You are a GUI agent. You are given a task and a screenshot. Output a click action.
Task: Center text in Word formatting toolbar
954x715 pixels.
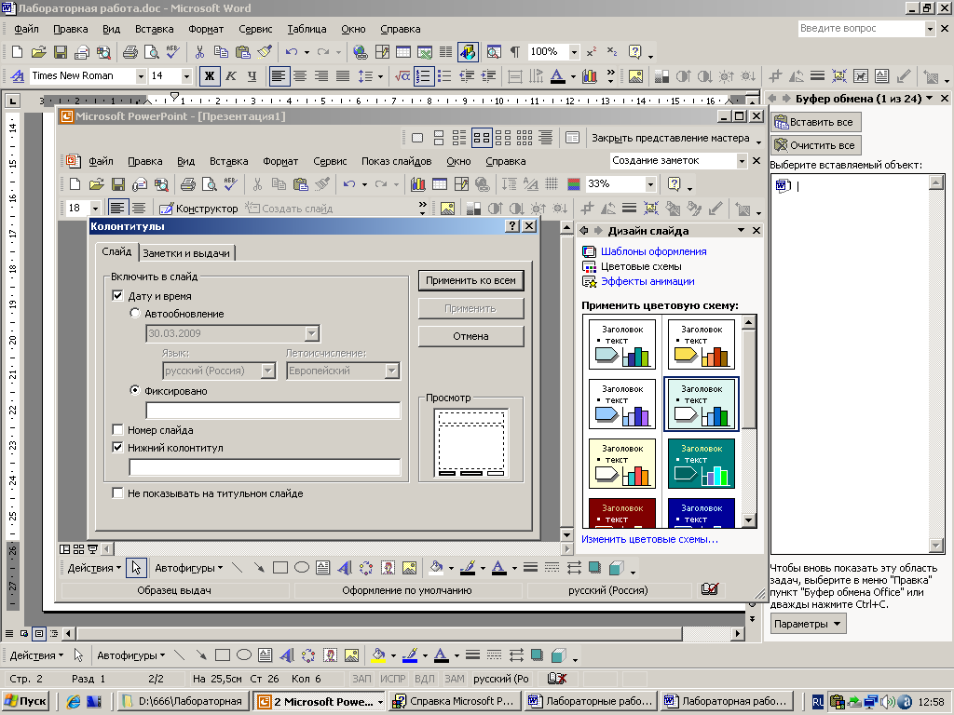click(x=300, y=76)
